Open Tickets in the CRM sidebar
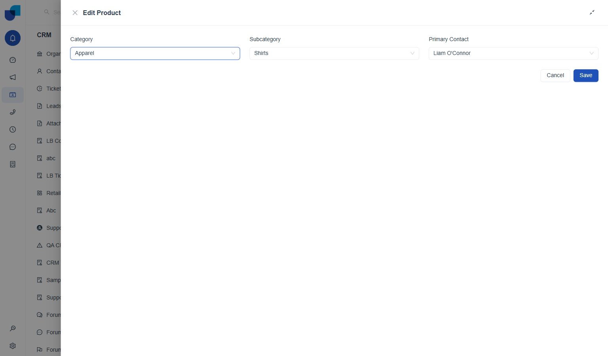The image size is (608, 356). click(49, 89)
